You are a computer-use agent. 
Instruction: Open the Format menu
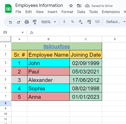67,12
